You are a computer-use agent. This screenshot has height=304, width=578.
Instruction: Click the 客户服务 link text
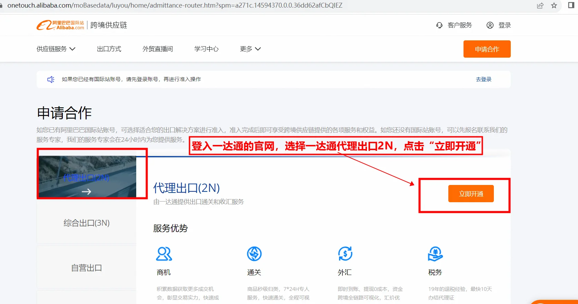click(460, 25)
